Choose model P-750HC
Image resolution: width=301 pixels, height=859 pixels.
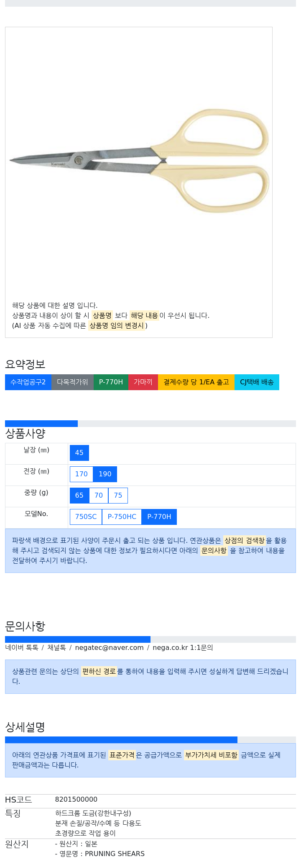pos(122,517)
